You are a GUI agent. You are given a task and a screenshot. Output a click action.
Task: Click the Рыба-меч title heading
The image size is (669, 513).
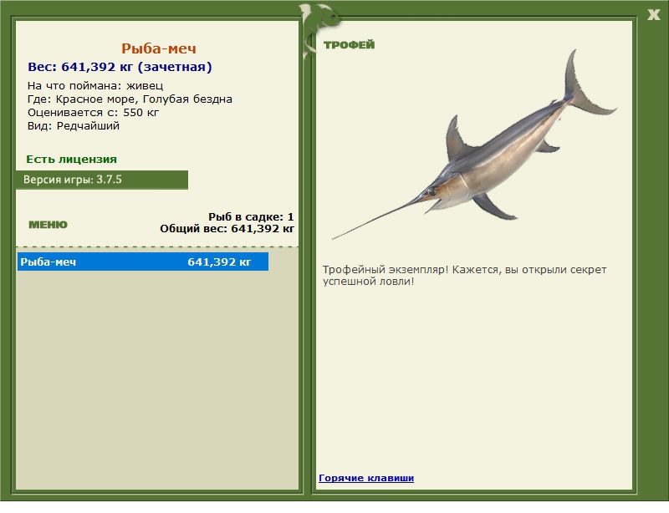159,48
